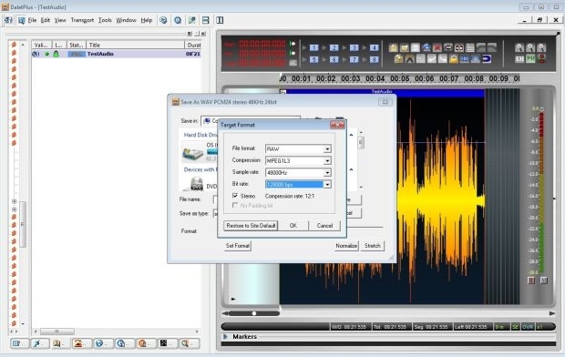Viewport: 565px width, 357px height.
Task: Confirm Target Format with OK
Action: coord(293,226)
